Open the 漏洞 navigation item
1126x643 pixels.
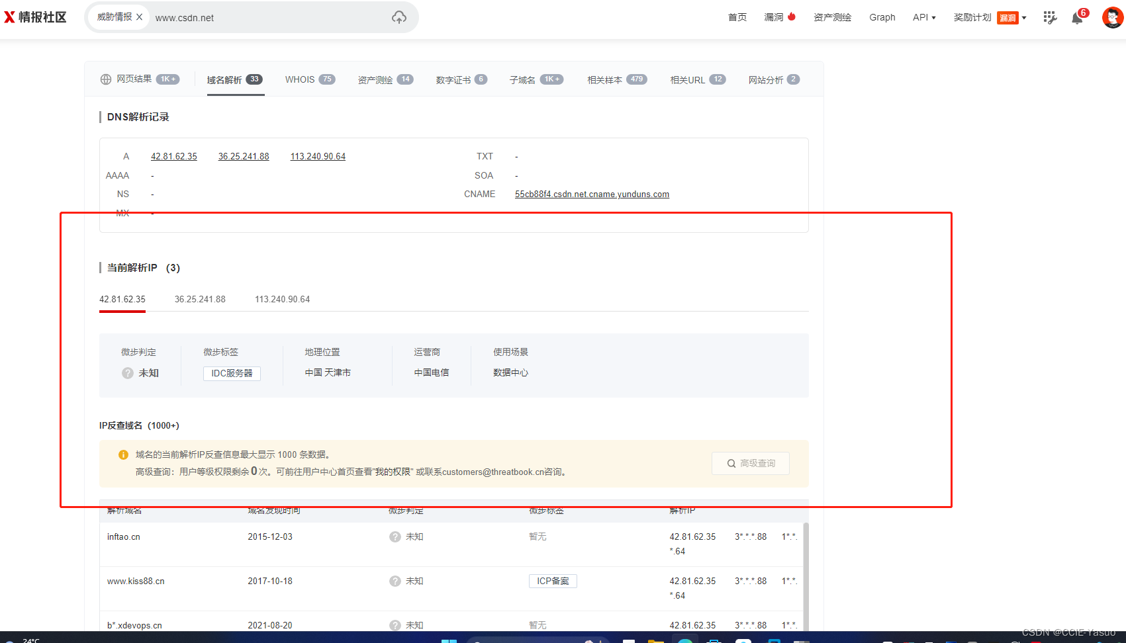(780, 17)
